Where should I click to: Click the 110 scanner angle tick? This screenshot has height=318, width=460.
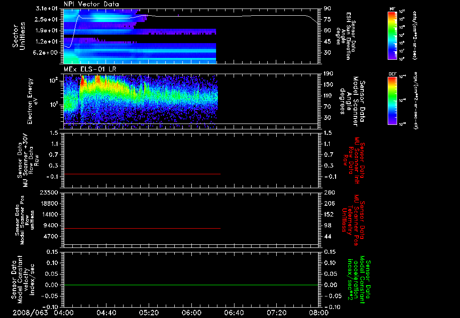(x=328, y=96)
